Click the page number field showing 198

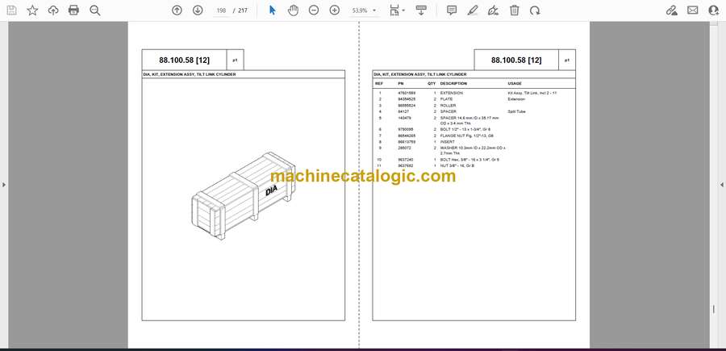[221, 10]
